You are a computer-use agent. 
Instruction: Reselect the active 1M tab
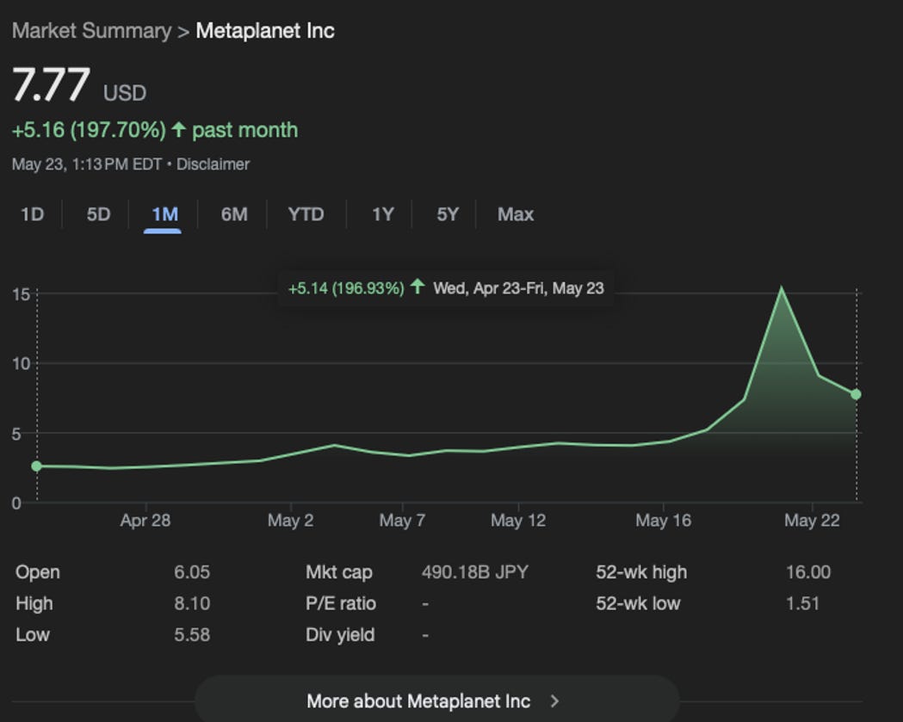click(164, 214)
